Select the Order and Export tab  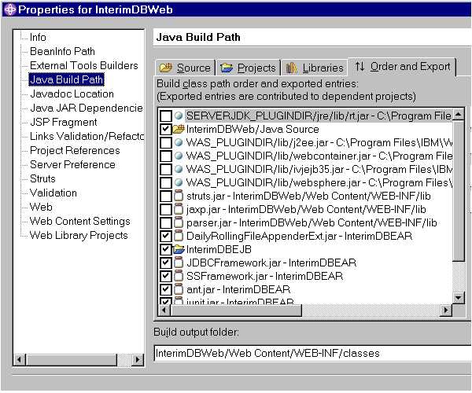[402, 67]
